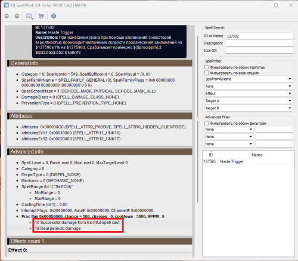Click the 'Mechanic = 0 (MECHANIC_NONE)' line
Viewport: 298px width, 261px height.
coord(52,180)
